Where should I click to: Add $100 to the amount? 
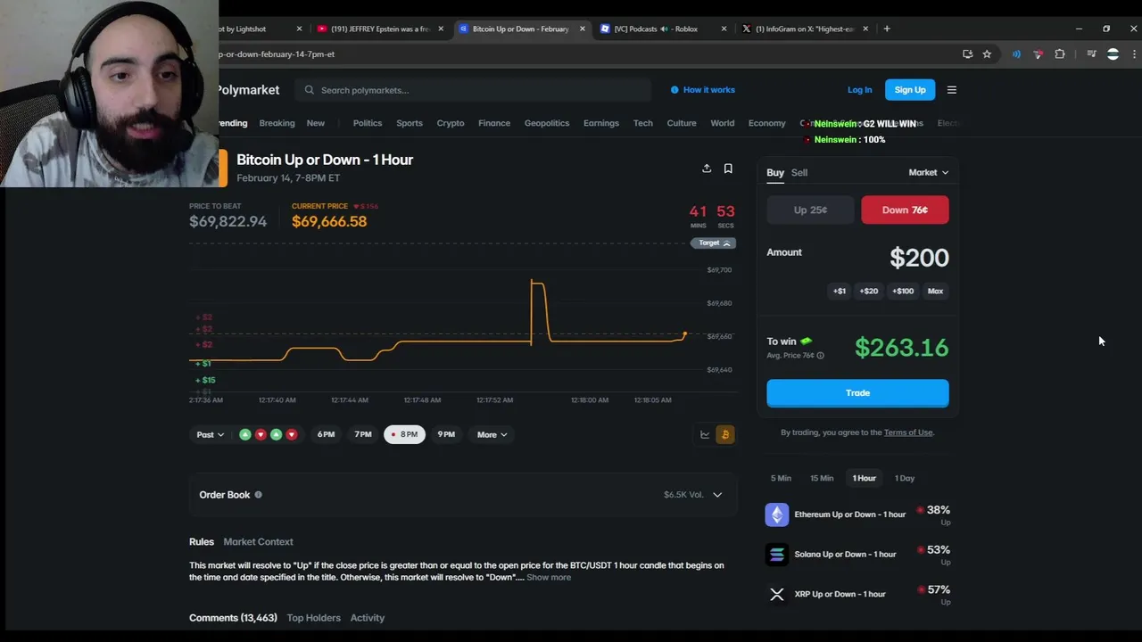point(903,291)
